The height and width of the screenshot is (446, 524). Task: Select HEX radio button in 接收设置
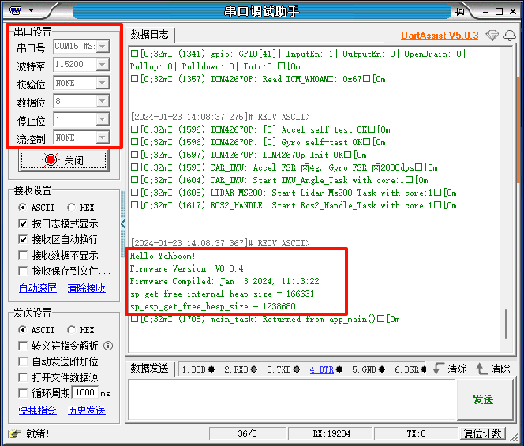[x=71, y=208]
